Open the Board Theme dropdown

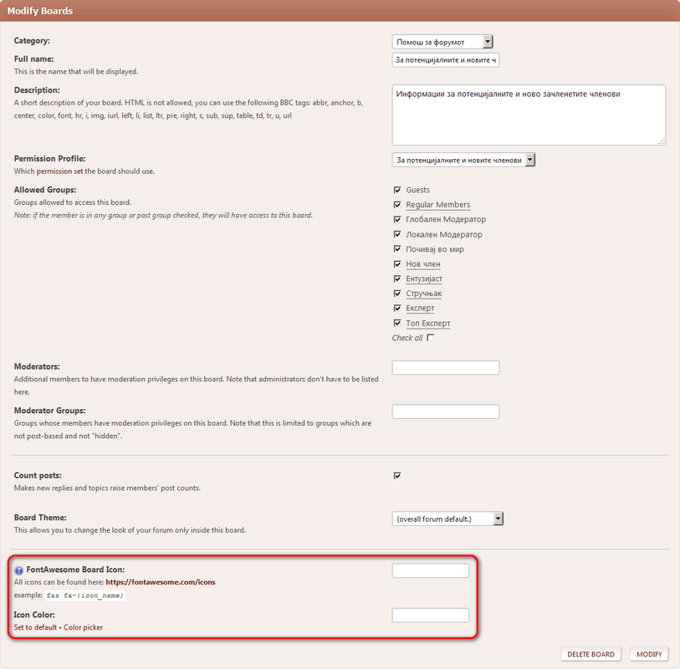[x=447, y=518]
